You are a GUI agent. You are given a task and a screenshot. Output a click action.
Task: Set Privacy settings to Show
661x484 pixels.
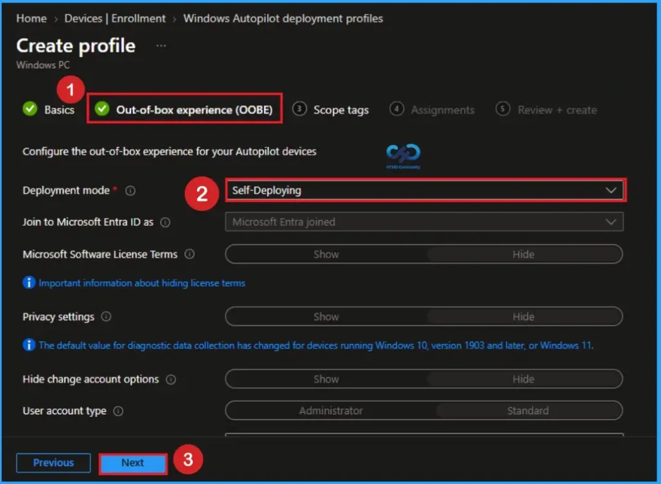click(326, 317)
